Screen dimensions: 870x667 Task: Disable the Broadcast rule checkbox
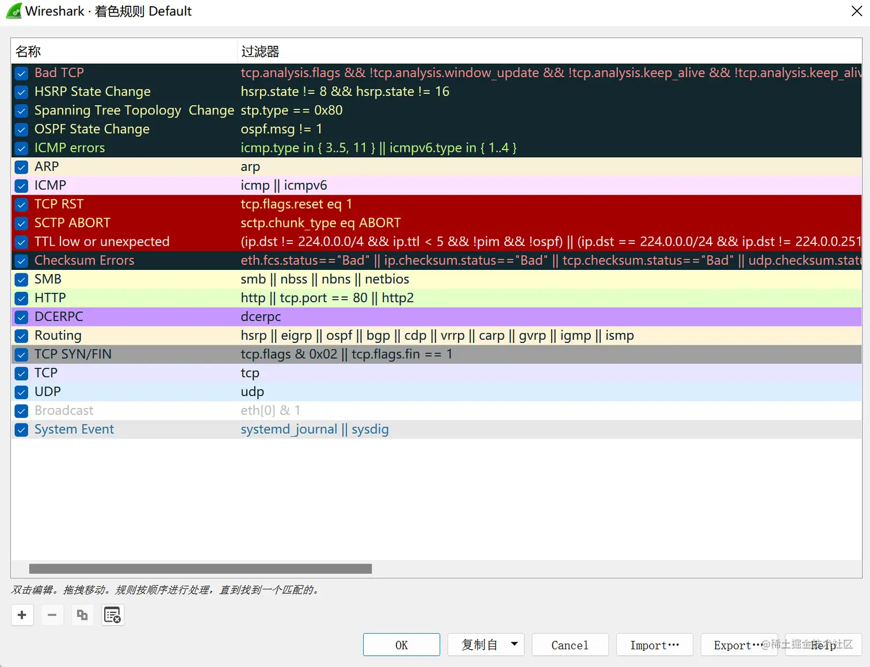tap(21, 411)
